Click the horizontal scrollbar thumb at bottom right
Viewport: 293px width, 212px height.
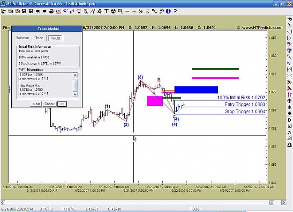272,203
